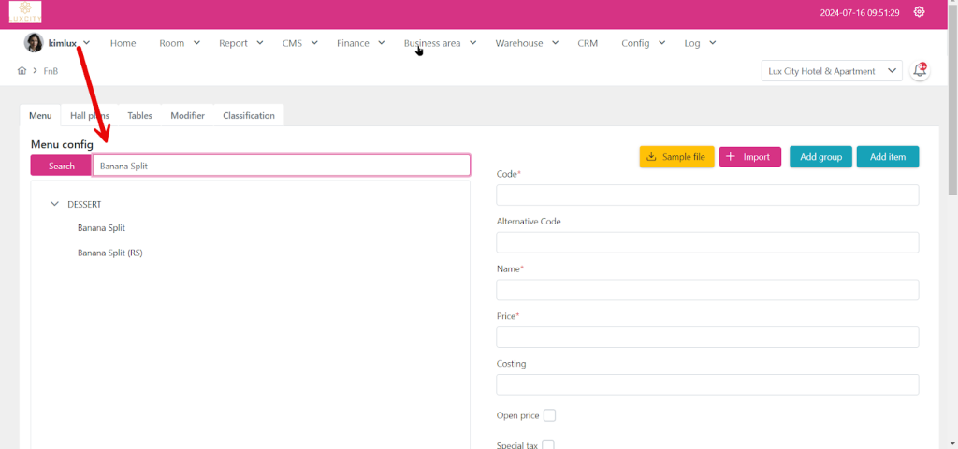Click the Luxcity logo

tap(25, 13)
